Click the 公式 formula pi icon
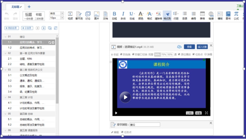The width and height of the screenshot is (246, 139). pyautogui.click(x=236, y=16)
